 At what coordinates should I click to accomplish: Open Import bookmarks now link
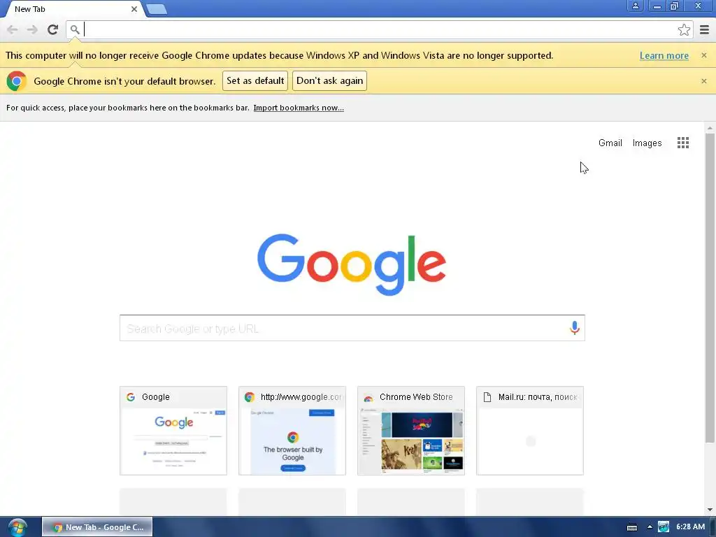[x=299, y=108]
